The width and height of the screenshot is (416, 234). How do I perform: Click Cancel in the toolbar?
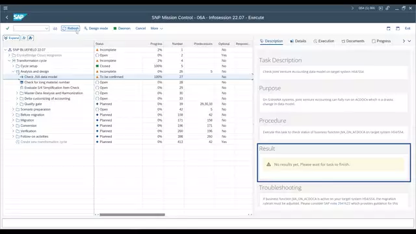(x=140, y=29)
